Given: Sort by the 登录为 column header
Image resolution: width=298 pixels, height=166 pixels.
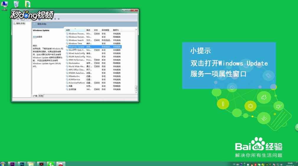Looking at the screenshot, I should click(117, 30).
